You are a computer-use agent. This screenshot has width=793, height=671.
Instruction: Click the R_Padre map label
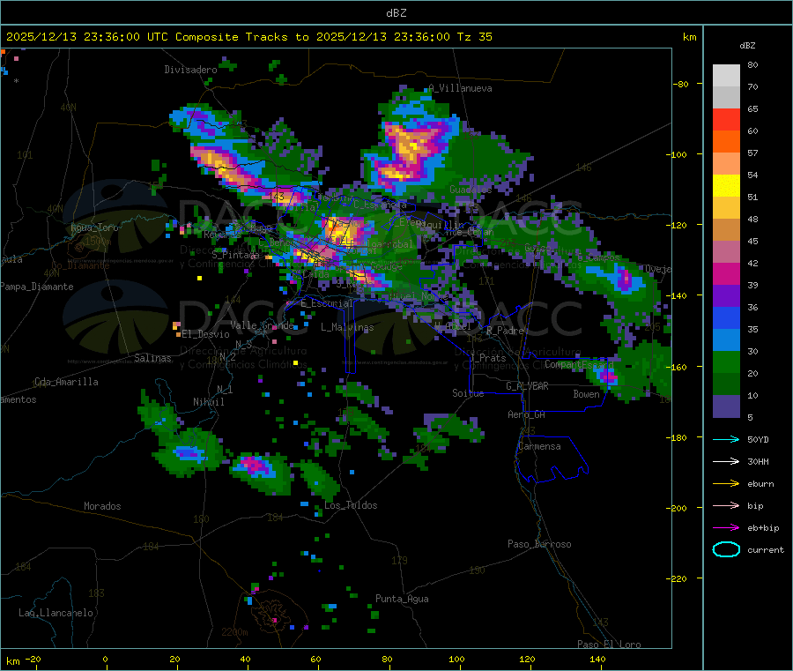pyautogui.click(x=505, y=331)
